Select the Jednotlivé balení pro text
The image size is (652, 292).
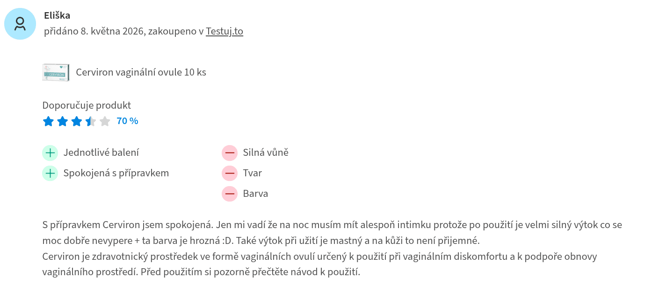tap(101, 153)
